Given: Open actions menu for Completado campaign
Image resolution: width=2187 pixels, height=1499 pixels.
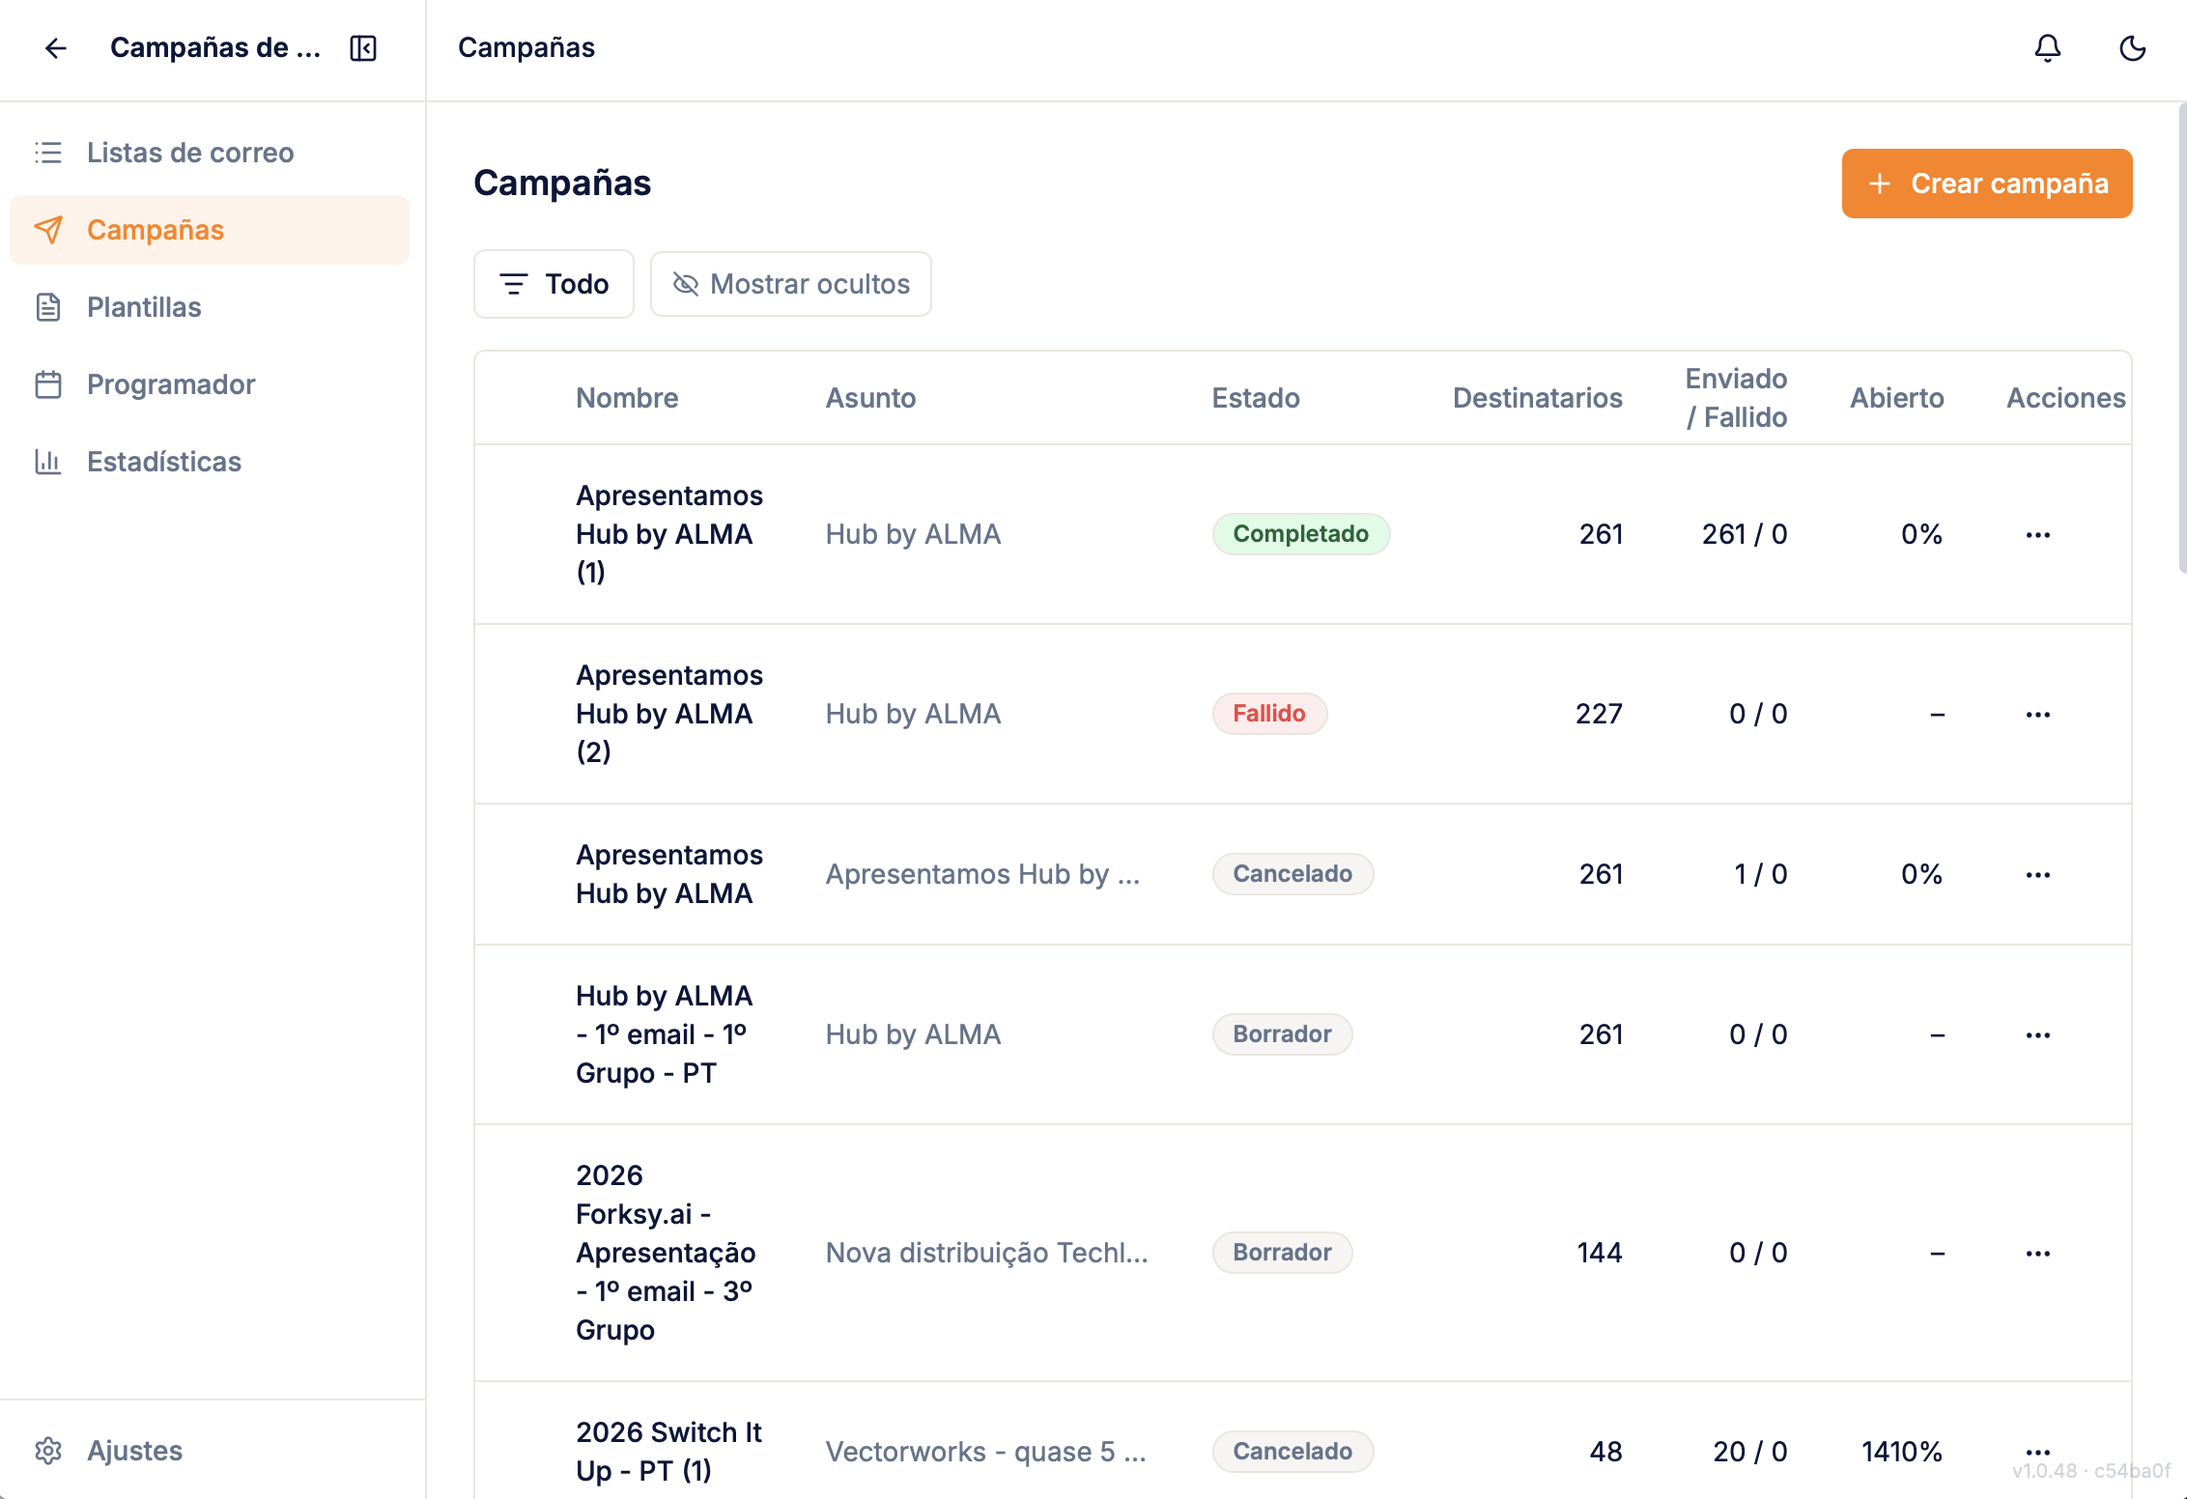Looking at the screenshot, I should click(x=2037, y=534).
